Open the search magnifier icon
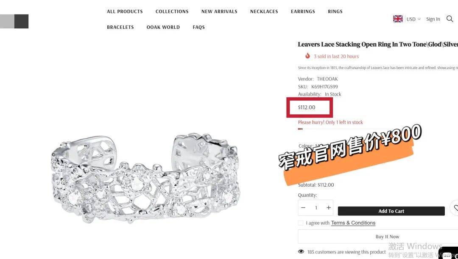 point(450,19)
